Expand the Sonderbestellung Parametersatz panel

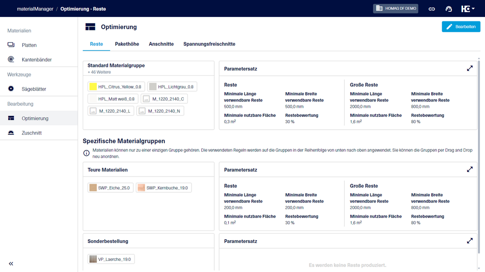pyautogui.click(x=470, y=241)
